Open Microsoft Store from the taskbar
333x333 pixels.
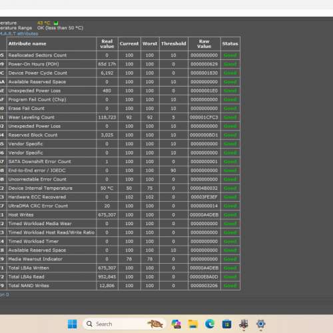(226, 324)
